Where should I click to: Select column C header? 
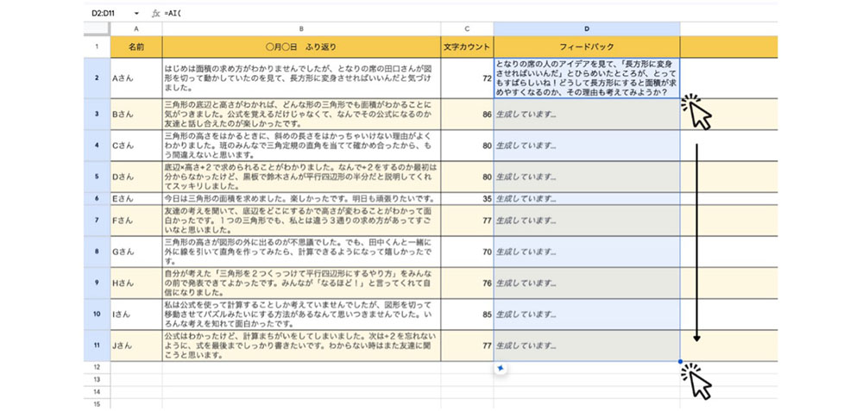tap(467, 29)
